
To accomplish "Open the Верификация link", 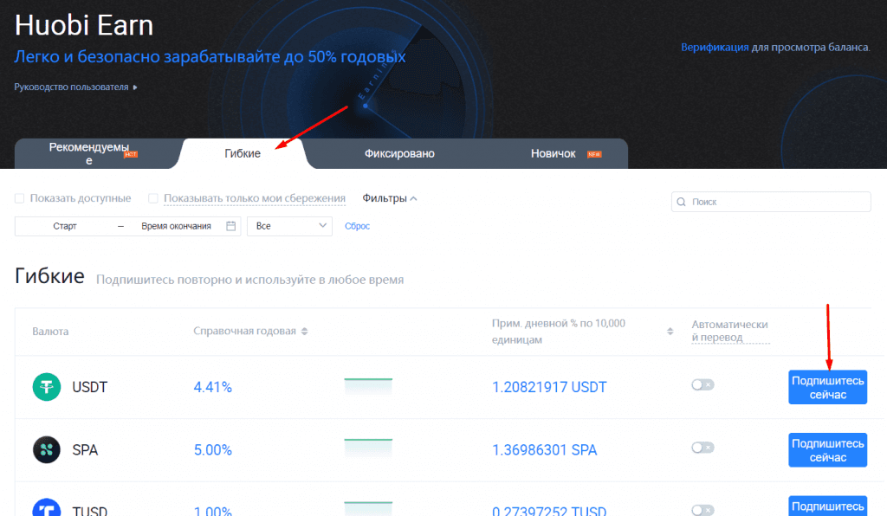I will coord(715,48).
